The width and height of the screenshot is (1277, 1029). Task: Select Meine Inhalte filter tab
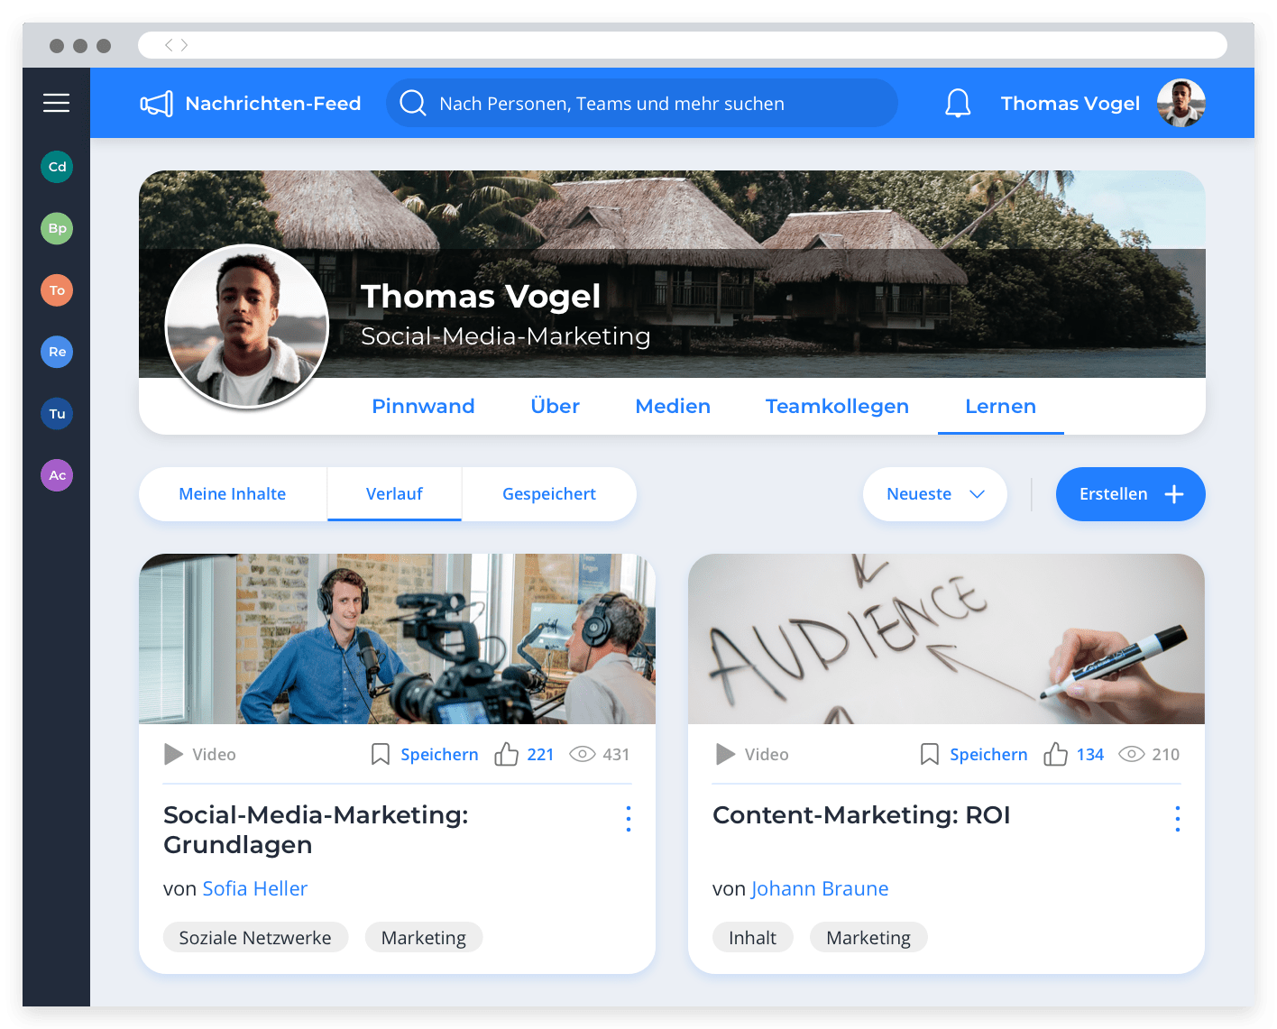click(x=233, y=494)
